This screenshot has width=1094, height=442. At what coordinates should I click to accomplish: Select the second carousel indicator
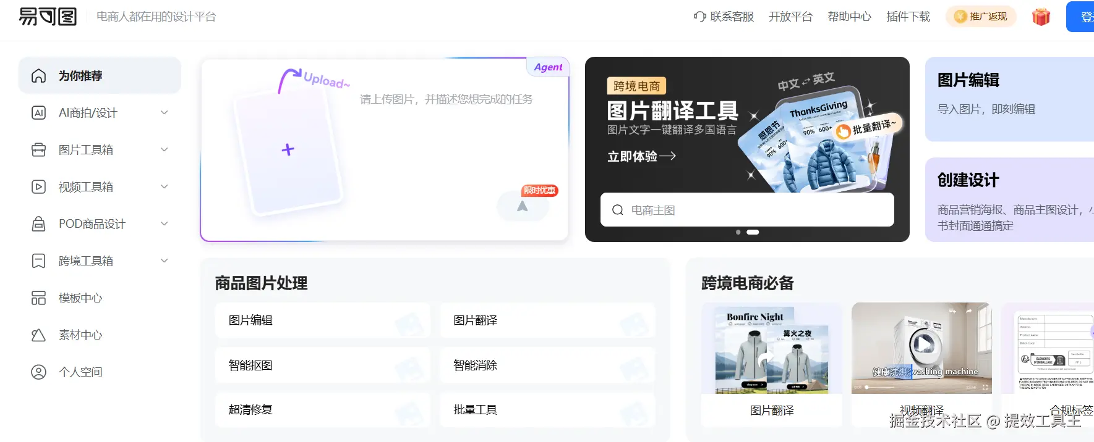pyautogui.click(x=753, y=232)
